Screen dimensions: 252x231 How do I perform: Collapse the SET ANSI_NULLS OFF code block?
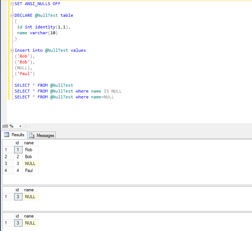point(11,4)
